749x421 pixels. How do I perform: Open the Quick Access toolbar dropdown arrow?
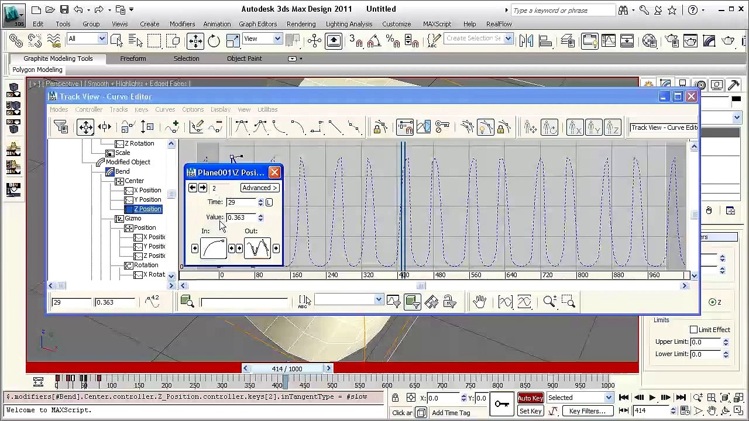(x=131, y=9)
